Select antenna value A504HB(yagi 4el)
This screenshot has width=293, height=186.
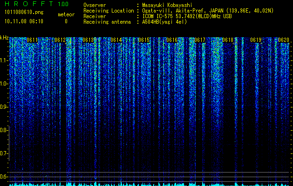(164, 22)
